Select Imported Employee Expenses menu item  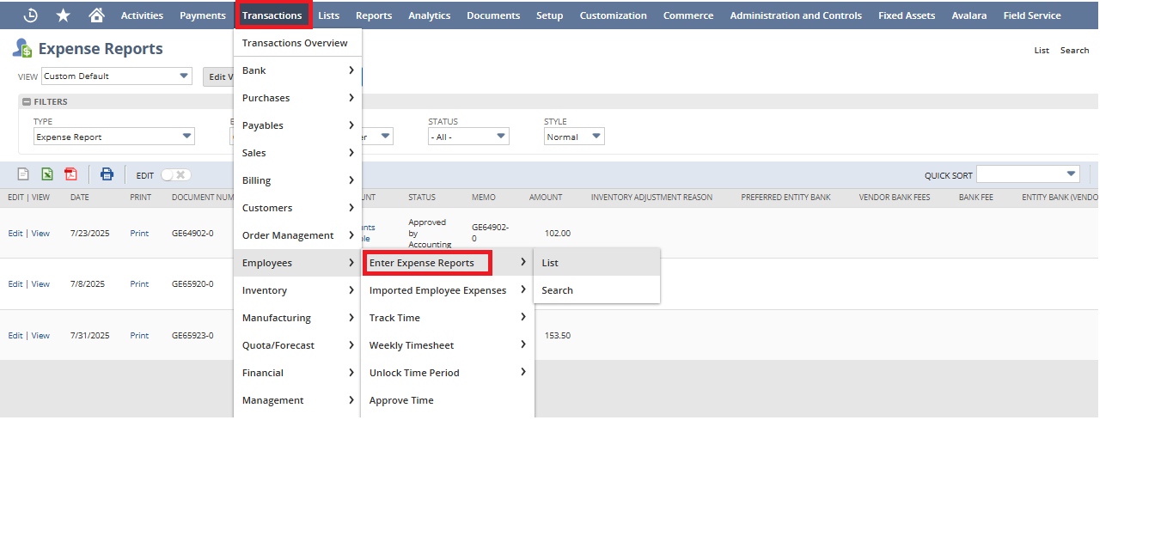[x=437, y=290]
